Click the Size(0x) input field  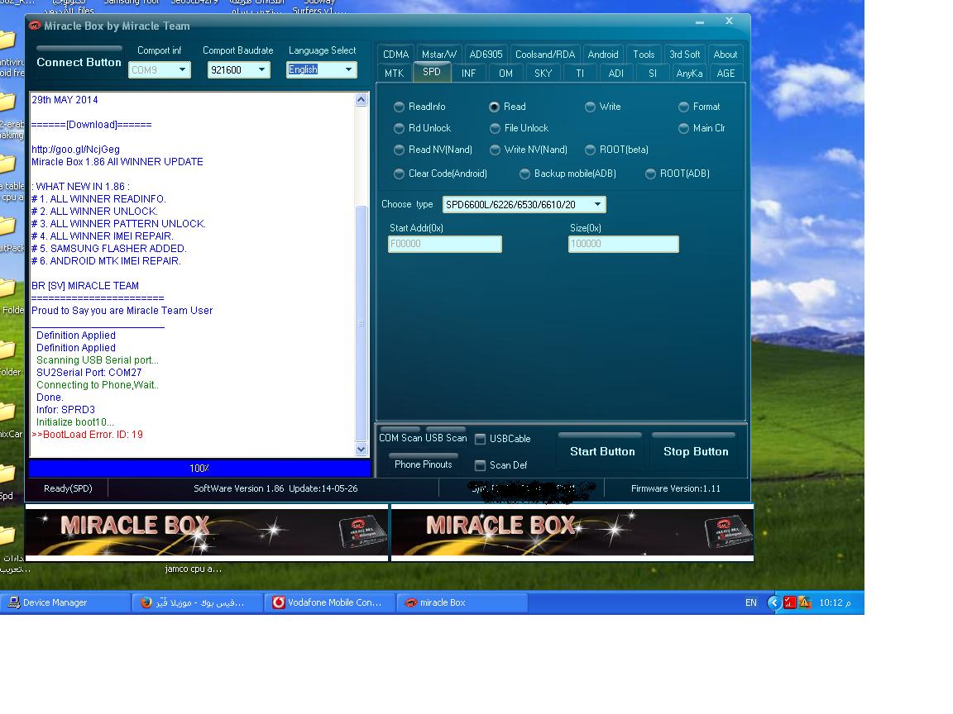(x=624, y=244)
